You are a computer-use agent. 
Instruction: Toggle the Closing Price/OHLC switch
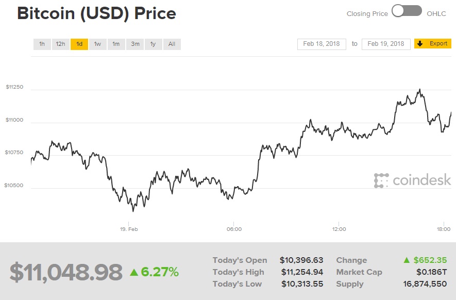(x=407, y=11)
